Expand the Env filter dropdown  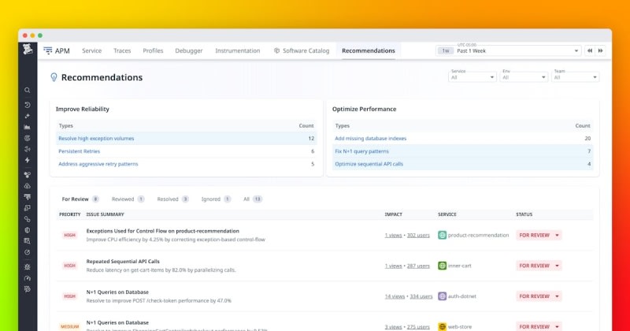(x=524, y=77)
